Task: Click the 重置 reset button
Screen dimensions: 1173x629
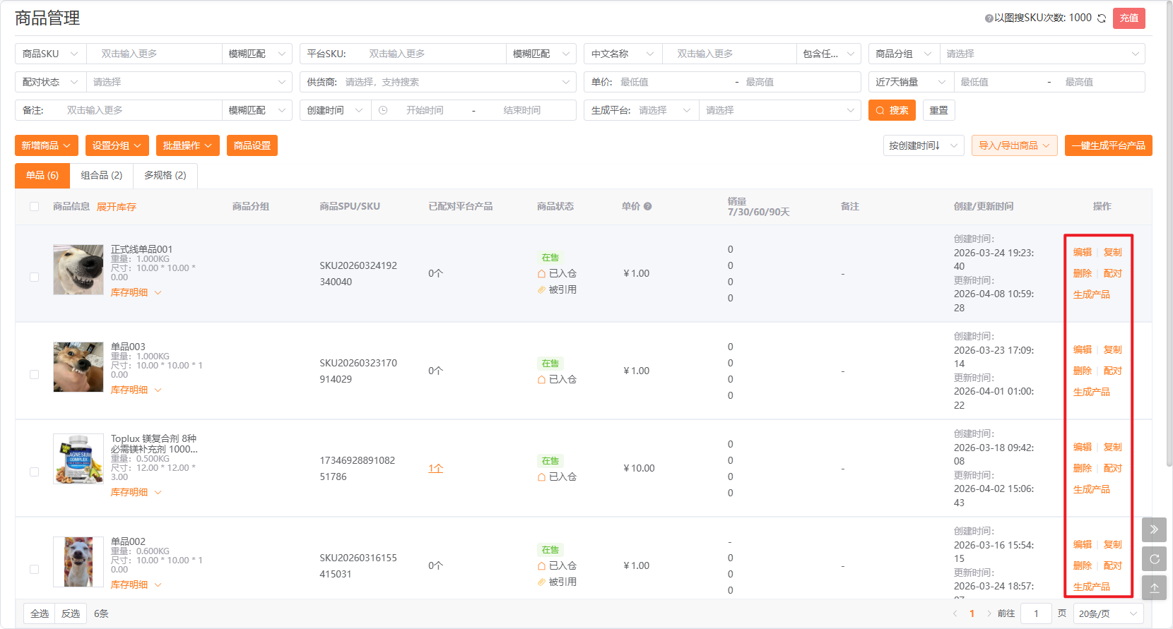Action: 939,110
